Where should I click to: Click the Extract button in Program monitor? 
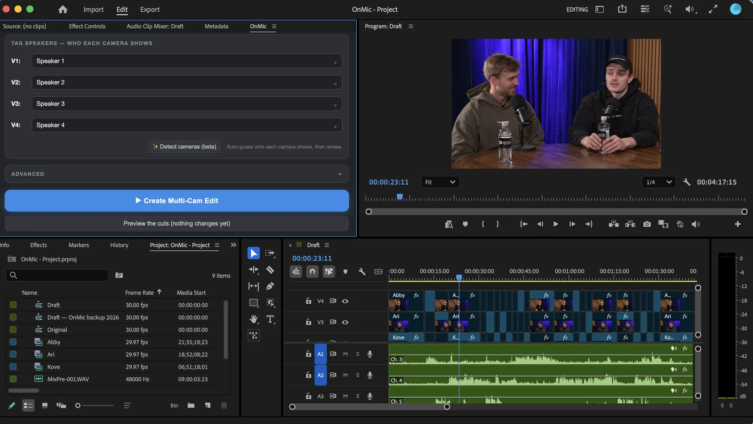630,224
